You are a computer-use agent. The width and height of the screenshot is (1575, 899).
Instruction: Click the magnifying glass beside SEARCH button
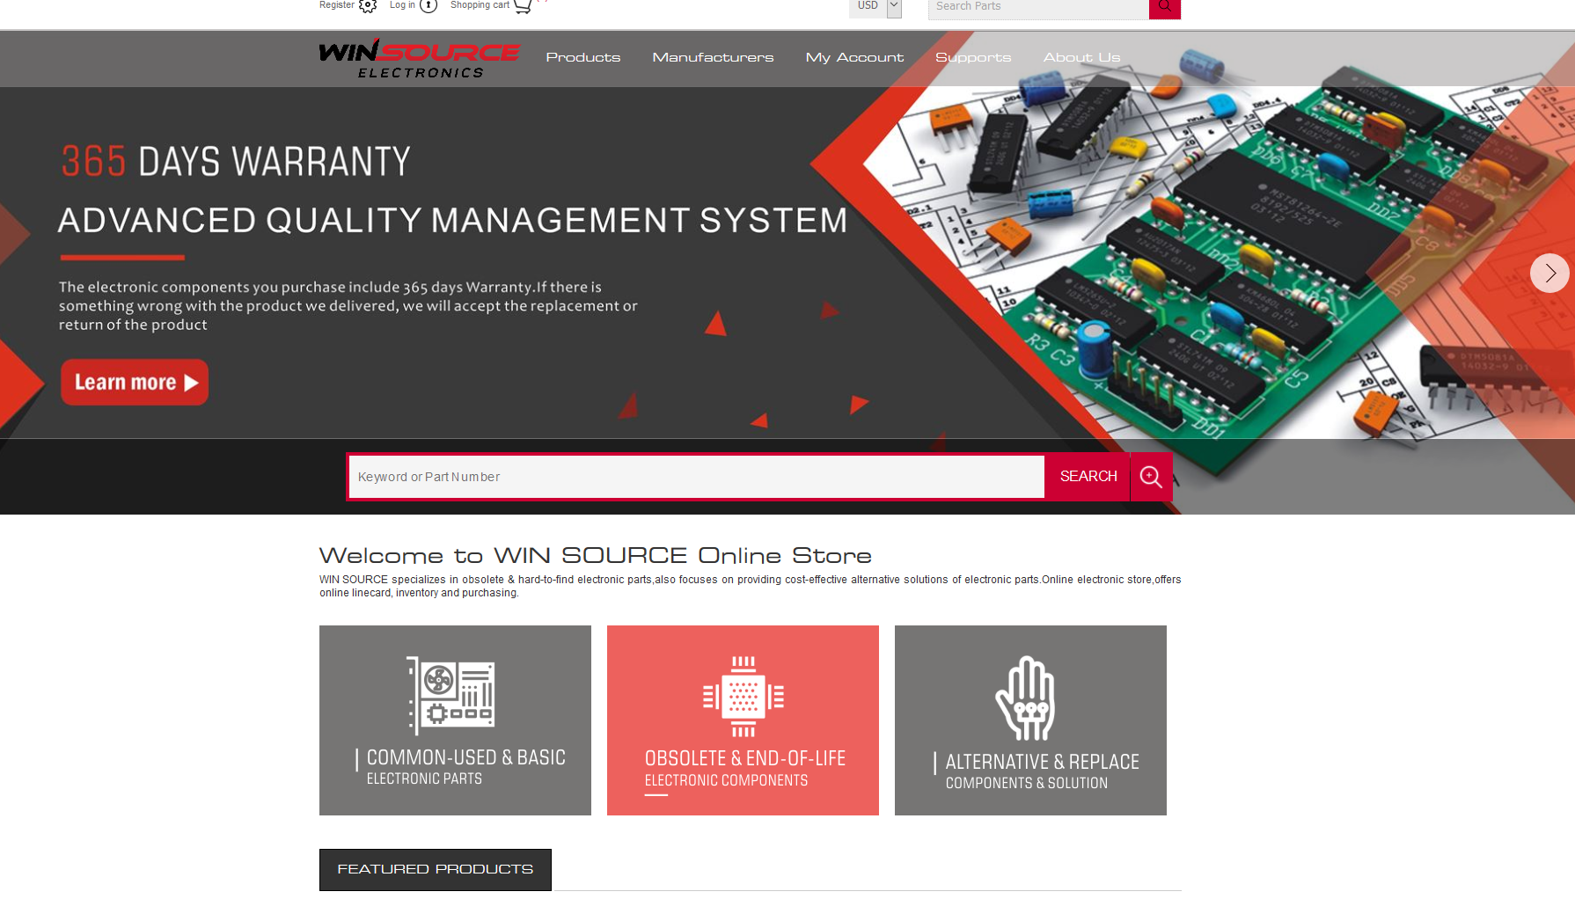coord(1151,476)
